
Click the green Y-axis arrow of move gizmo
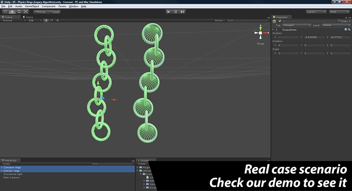click(98, 83)
